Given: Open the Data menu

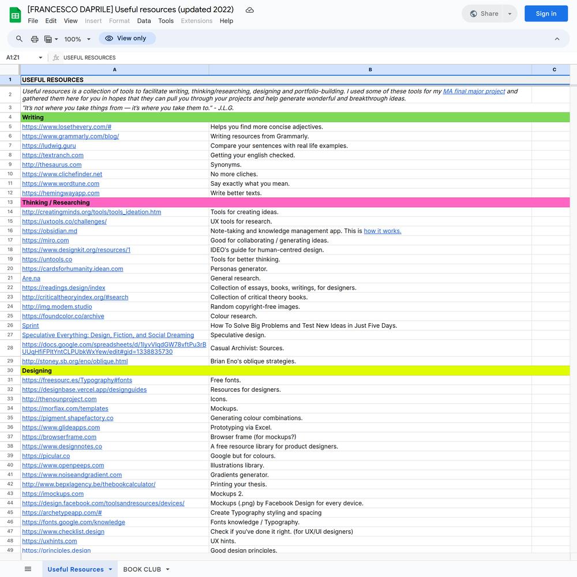Looking at the screenshot, I should click(x=144, y=21).
